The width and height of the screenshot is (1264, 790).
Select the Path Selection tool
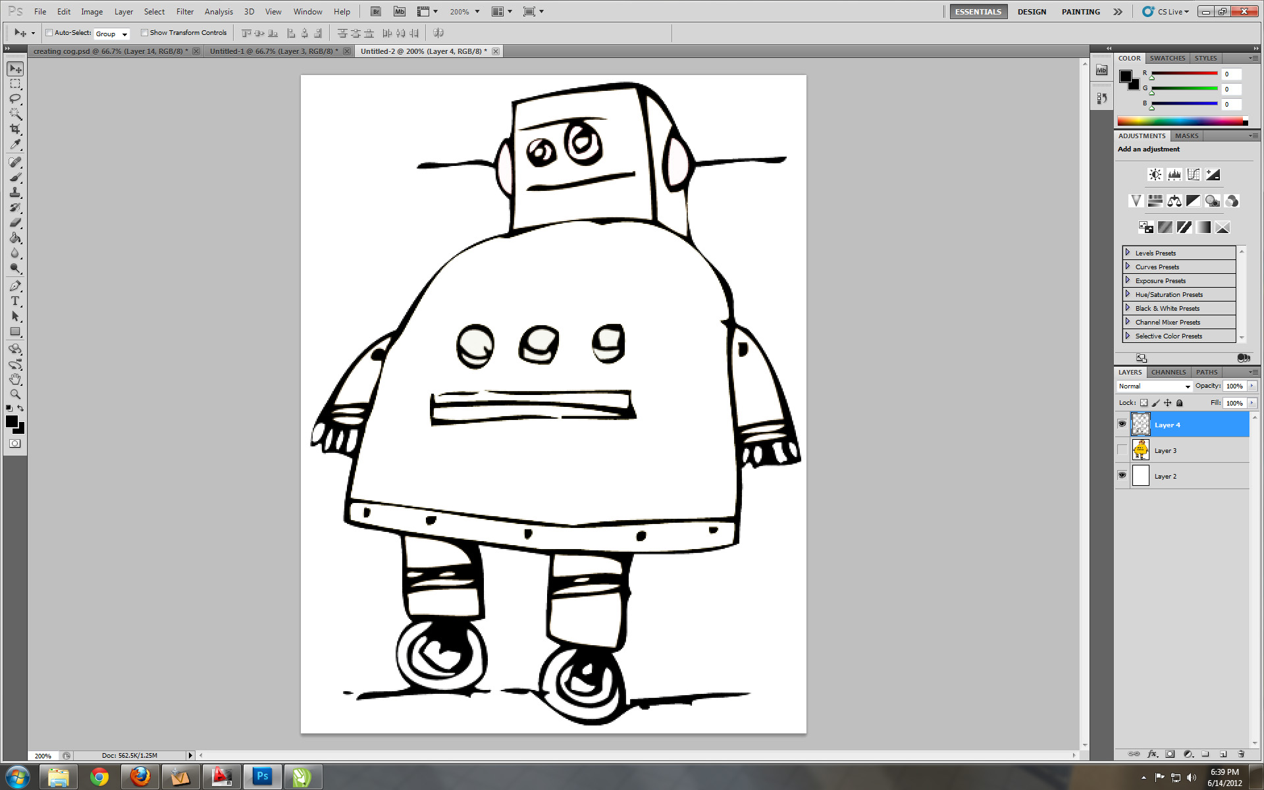[x=15, y=316]
